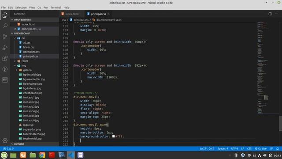The image size is (282, 159).
Task: Click the orange app taskbar icon
Action: coord(23,155)
